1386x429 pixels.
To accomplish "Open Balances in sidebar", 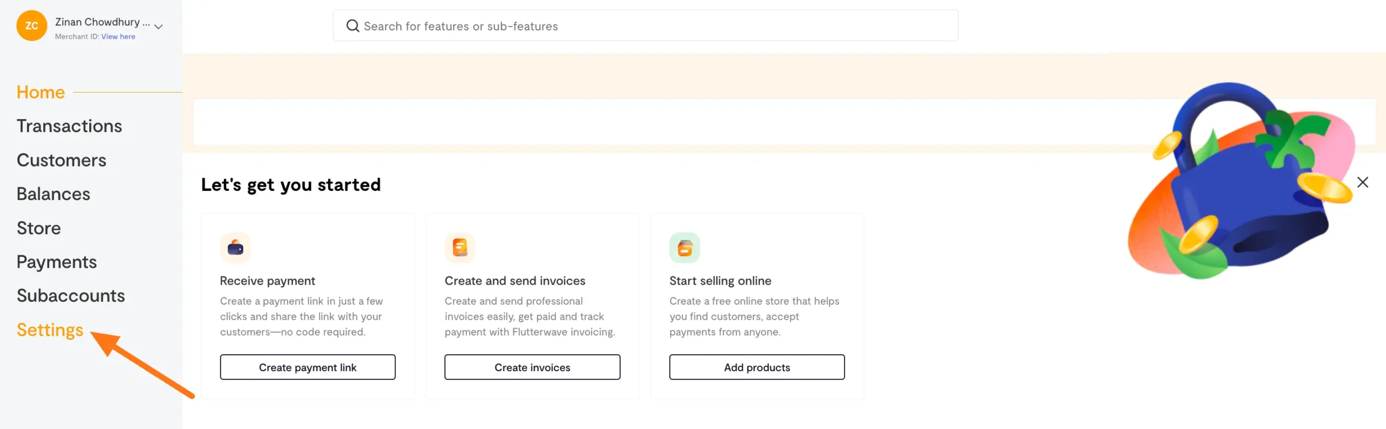I will click(x=53, y=194).
